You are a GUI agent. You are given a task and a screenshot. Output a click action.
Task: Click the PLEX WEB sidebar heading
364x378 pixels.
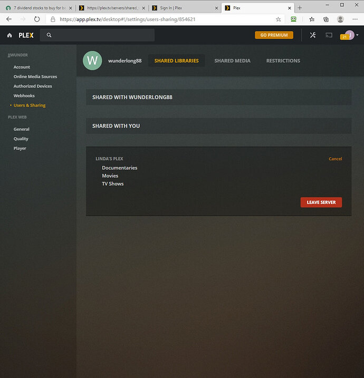coord(17,117)
